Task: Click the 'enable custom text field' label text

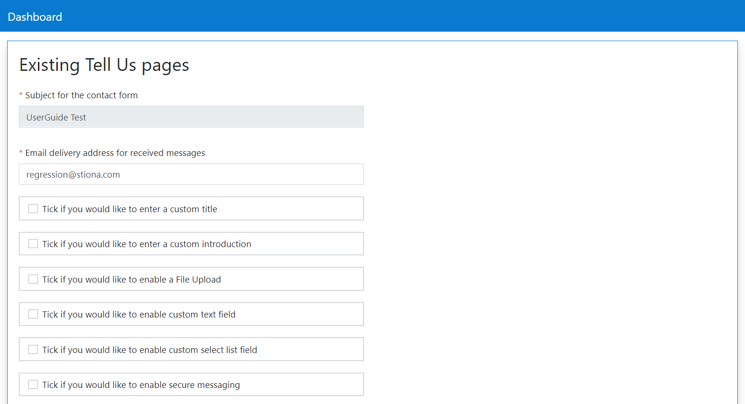Action: (139, 315)
